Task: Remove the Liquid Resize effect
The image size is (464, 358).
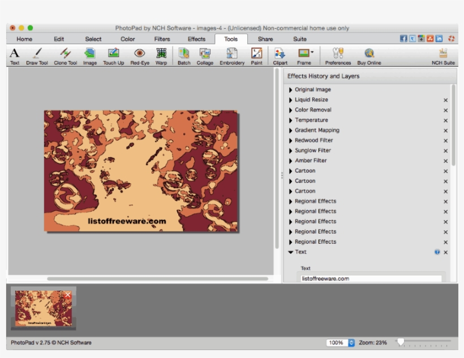Action: click(x=446, y=100)
